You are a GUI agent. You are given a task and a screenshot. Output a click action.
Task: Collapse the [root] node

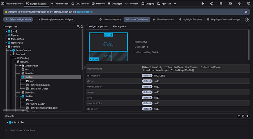click(x=6, y=31)
